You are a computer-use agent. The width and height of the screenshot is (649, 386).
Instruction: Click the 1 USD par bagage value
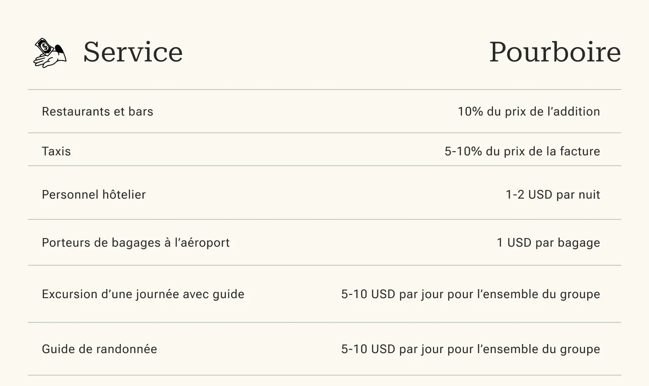548,243
